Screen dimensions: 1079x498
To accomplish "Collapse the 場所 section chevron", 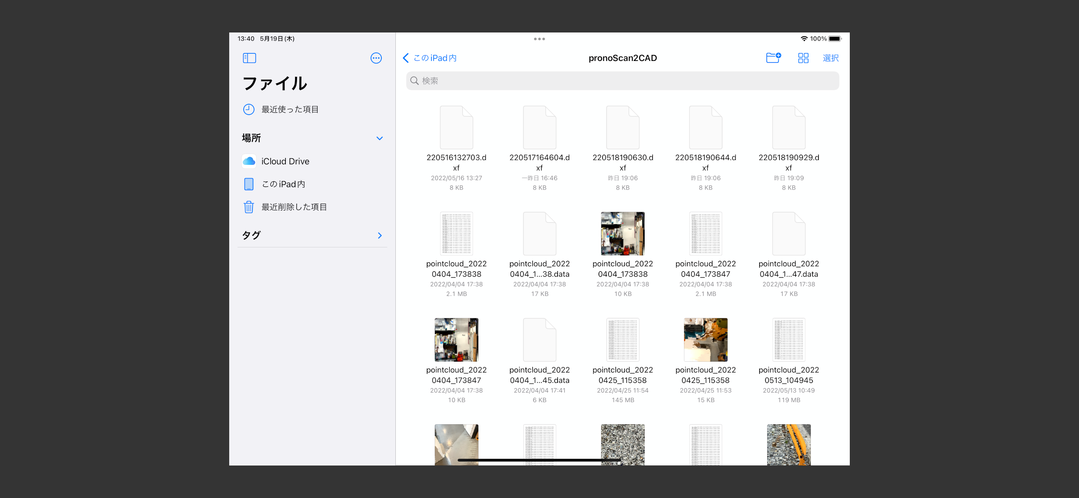I will [x=379, y=138].
